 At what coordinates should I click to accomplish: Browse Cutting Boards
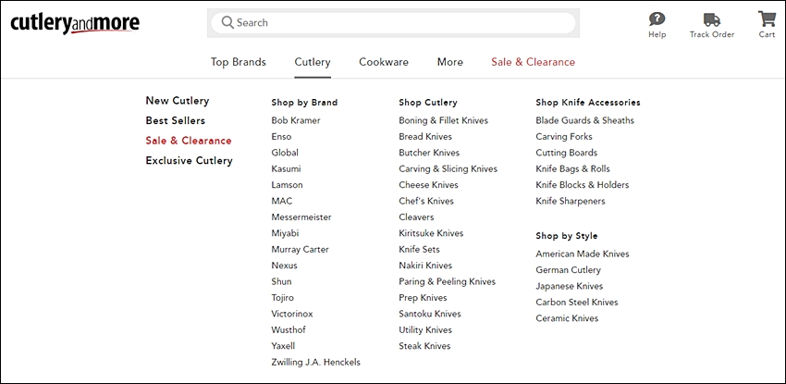pyautogui.click(x=567, y=153)
